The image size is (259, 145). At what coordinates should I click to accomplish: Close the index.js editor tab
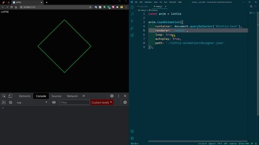tap(166, 6)
